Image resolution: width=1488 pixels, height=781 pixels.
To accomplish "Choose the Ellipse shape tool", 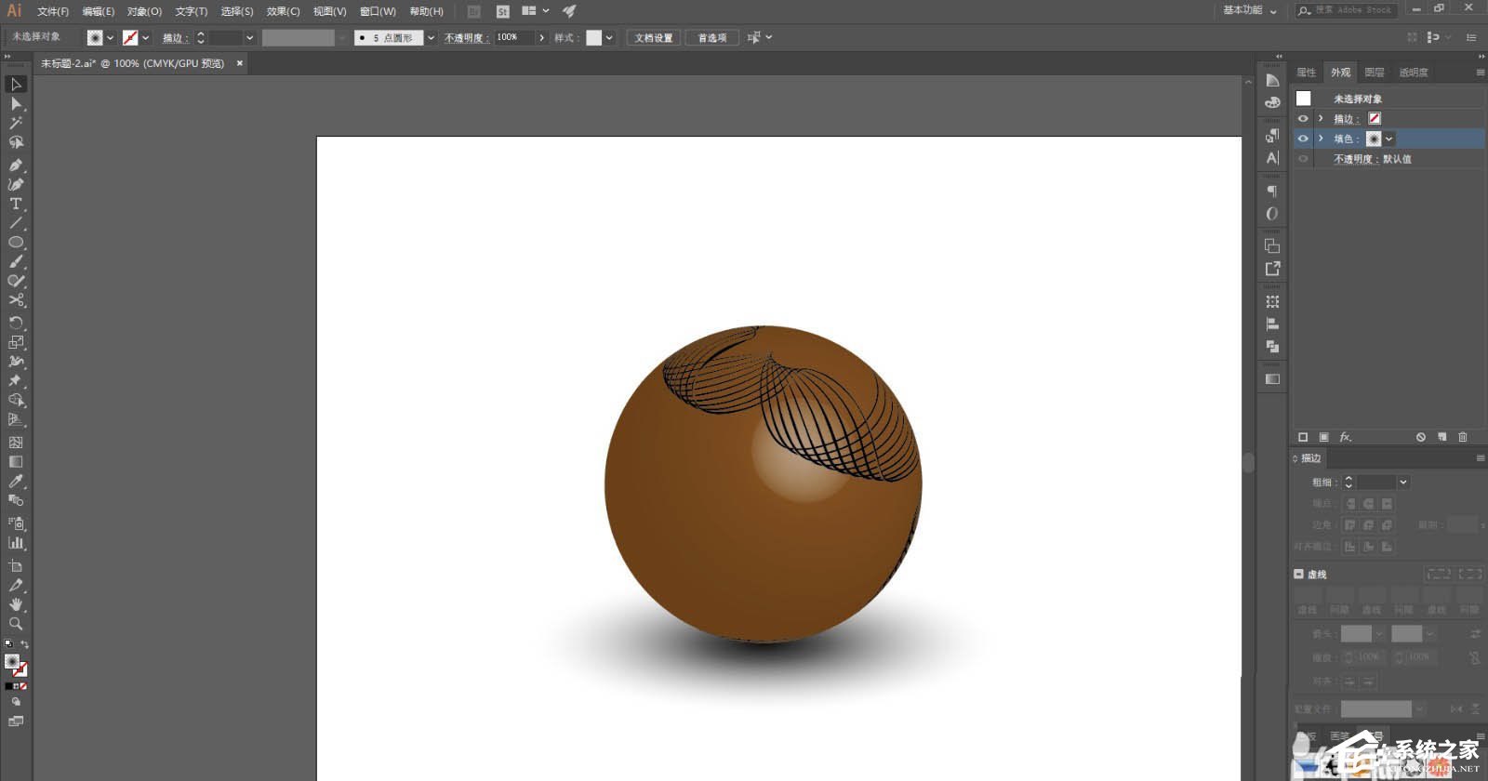I will (x=16, y=243).
